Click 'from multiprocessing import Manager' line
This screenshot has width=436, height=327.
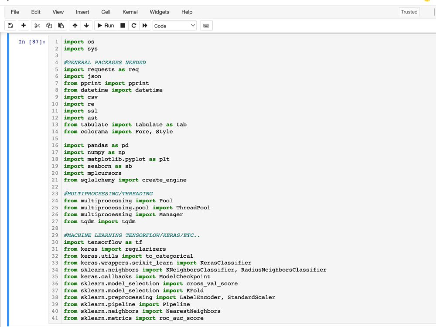tap(123, 215)
